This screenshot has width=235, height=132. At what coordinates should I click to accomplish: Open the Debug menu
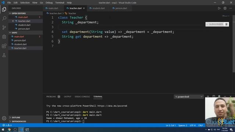point(49,3)
